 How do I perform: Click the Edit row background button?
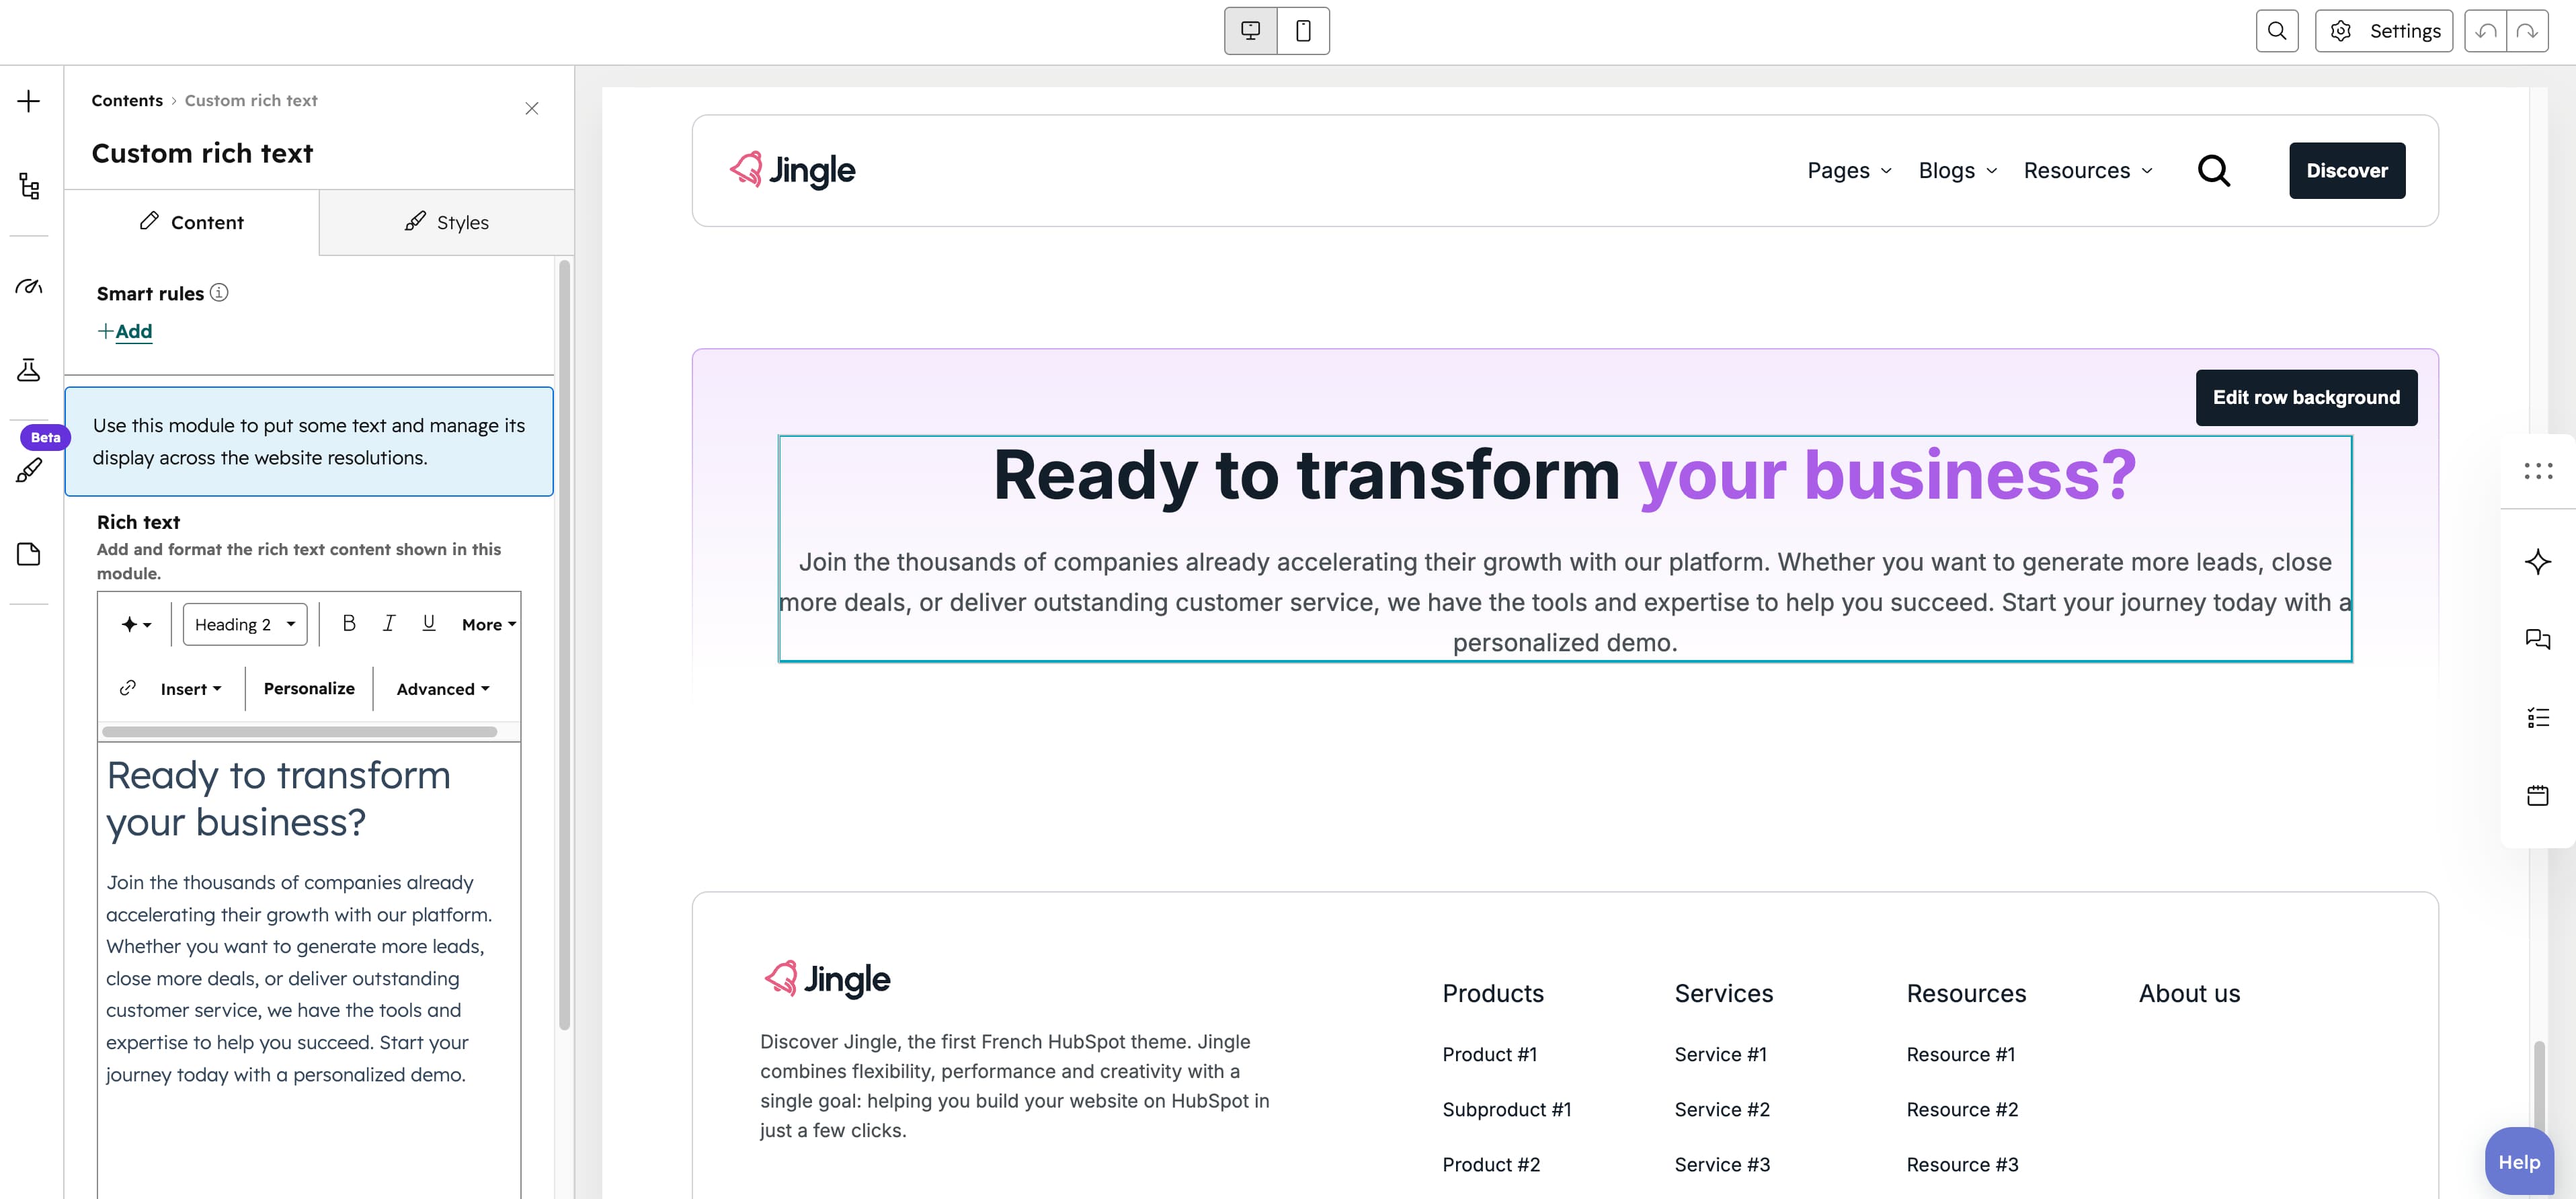[x=2306, y=398]
